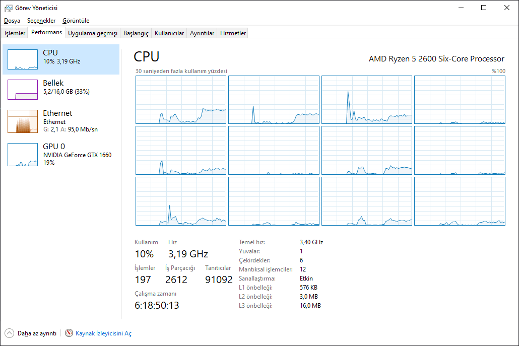Image resolution: width=519 pixels, height=346 pixels.
Task: Go to the Kullanıcılar tab
Action: 169,33
